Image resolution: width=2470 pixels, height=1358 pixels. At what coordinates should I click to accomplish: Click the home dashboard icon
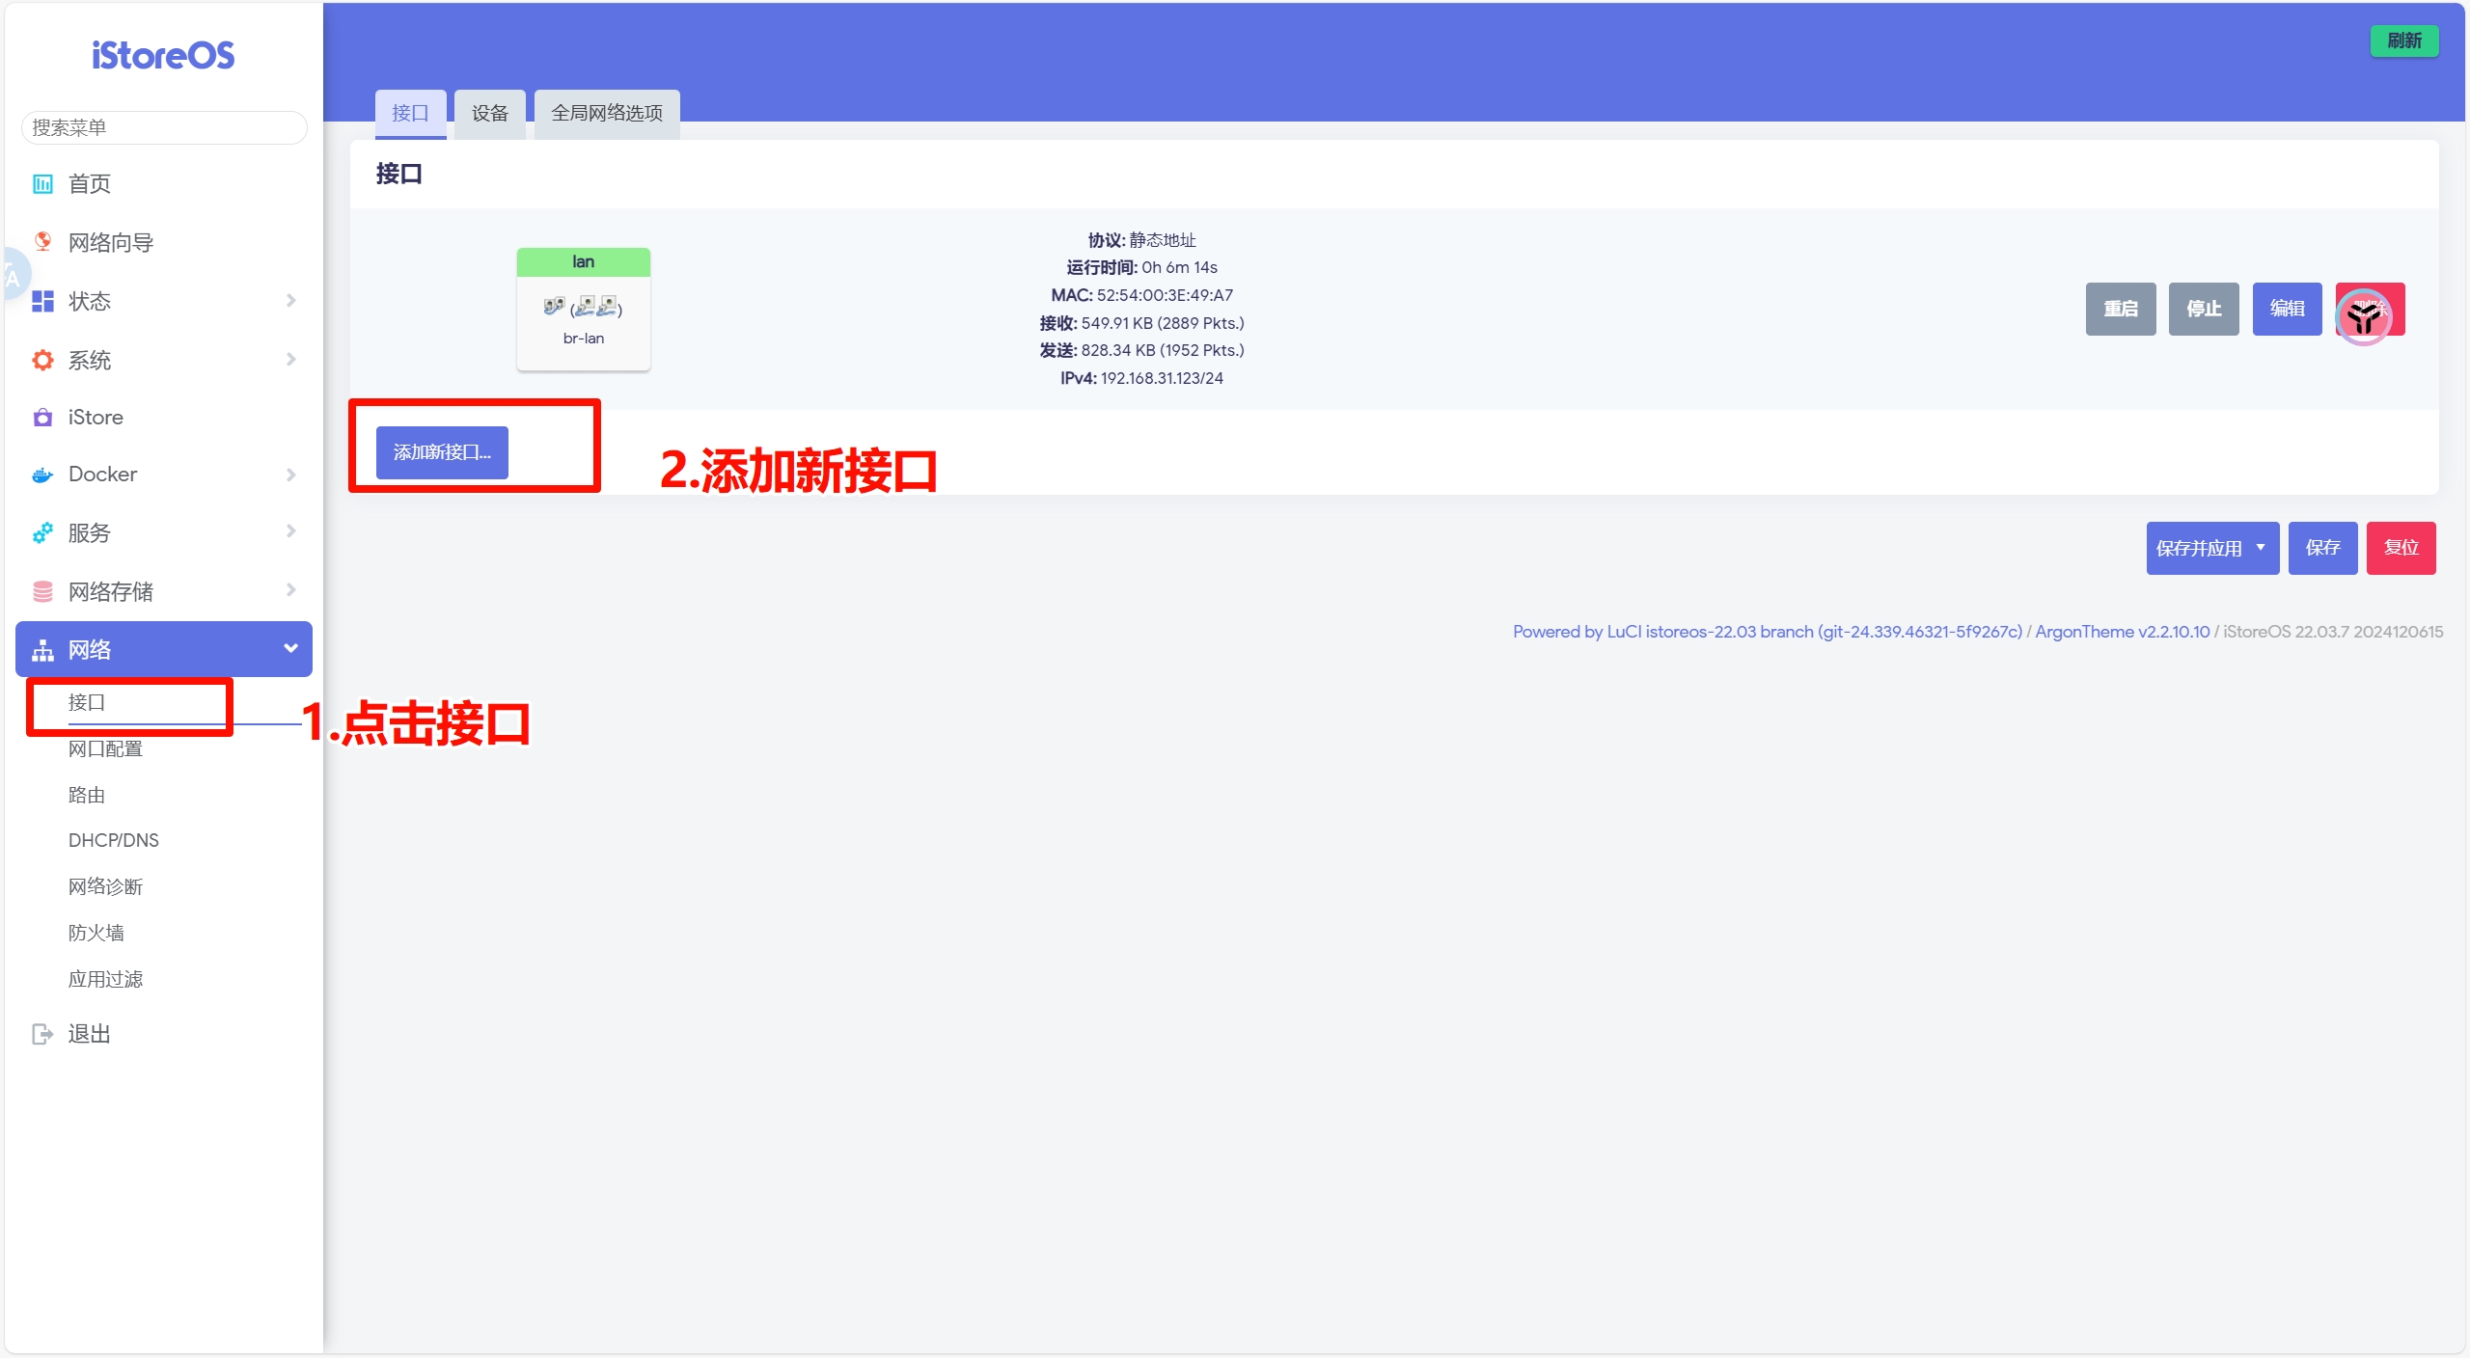click(x=42, y=183)
